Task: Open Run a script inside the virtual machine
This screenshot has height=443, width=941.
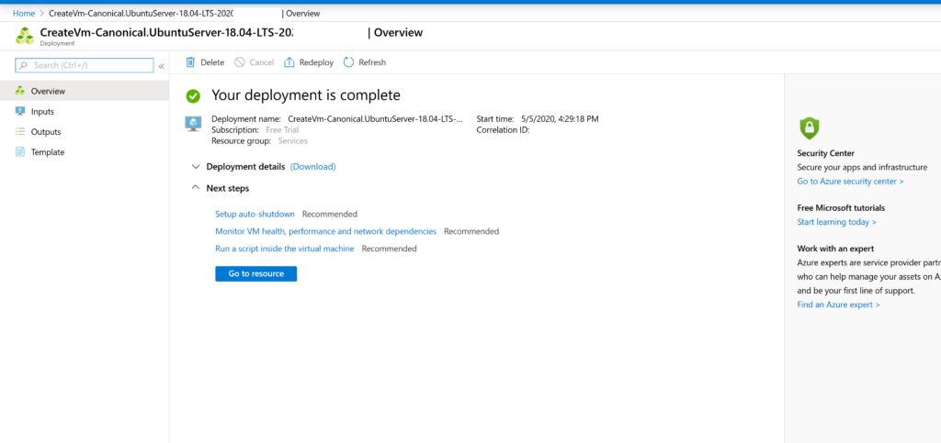Action: click(x=284, y=249)
